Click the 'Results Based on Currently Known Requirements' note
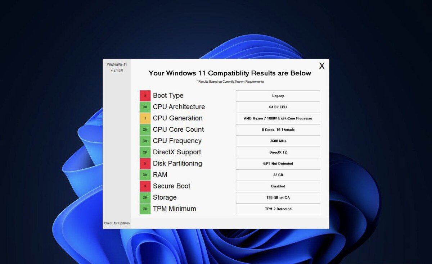The image size is (432, 264). 230,82
